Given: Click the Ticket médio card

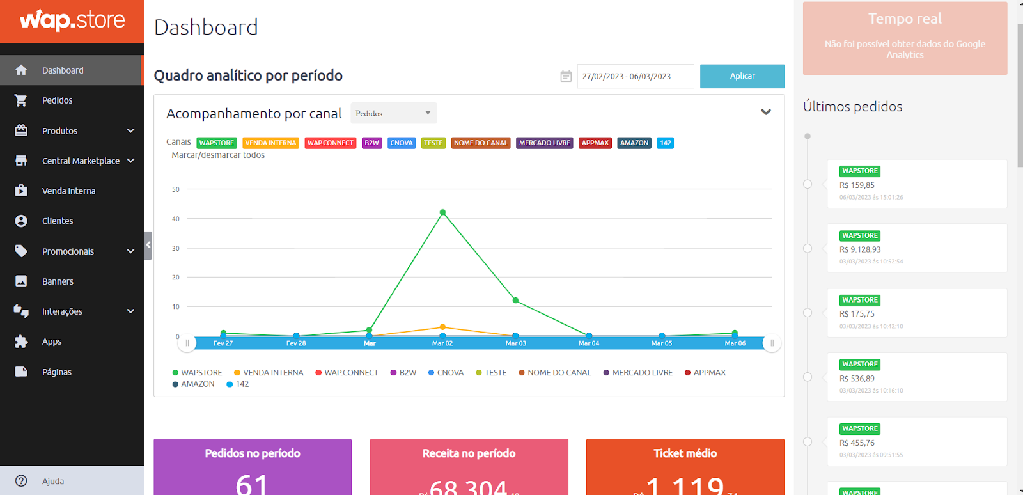Looking at the screenshot, I should coord(685,467).
